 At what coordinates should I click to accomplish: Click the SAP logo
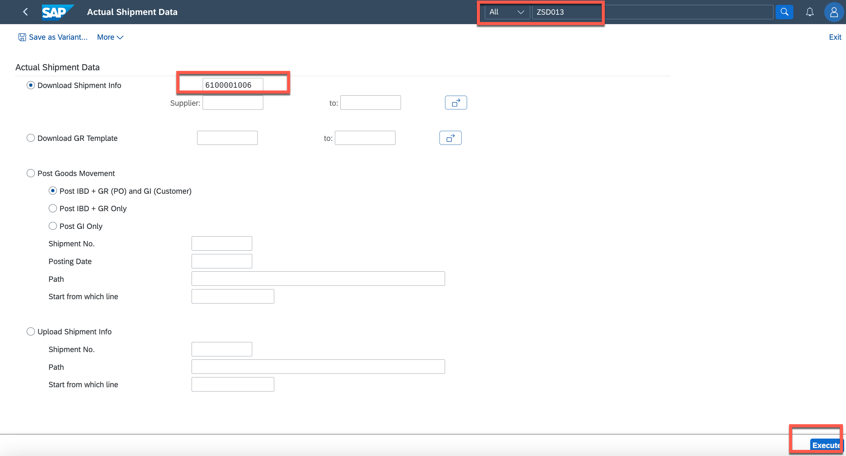[x=57, y=12]
